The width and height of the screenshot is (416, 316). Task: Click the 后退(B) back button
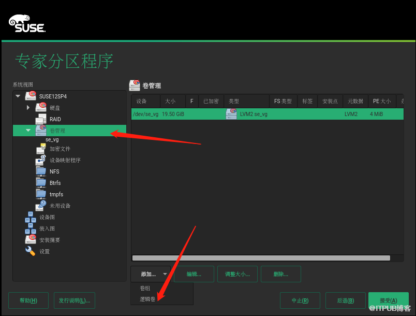(x=346, y=300)
